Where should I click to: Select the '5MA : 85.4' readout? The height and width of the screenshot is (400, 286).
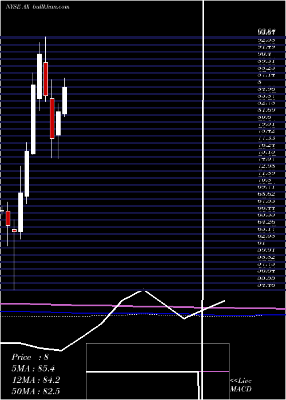coord(33,369)
